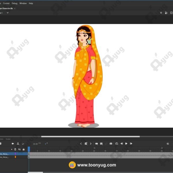Open the Help menu

click(x=31, y=3)
